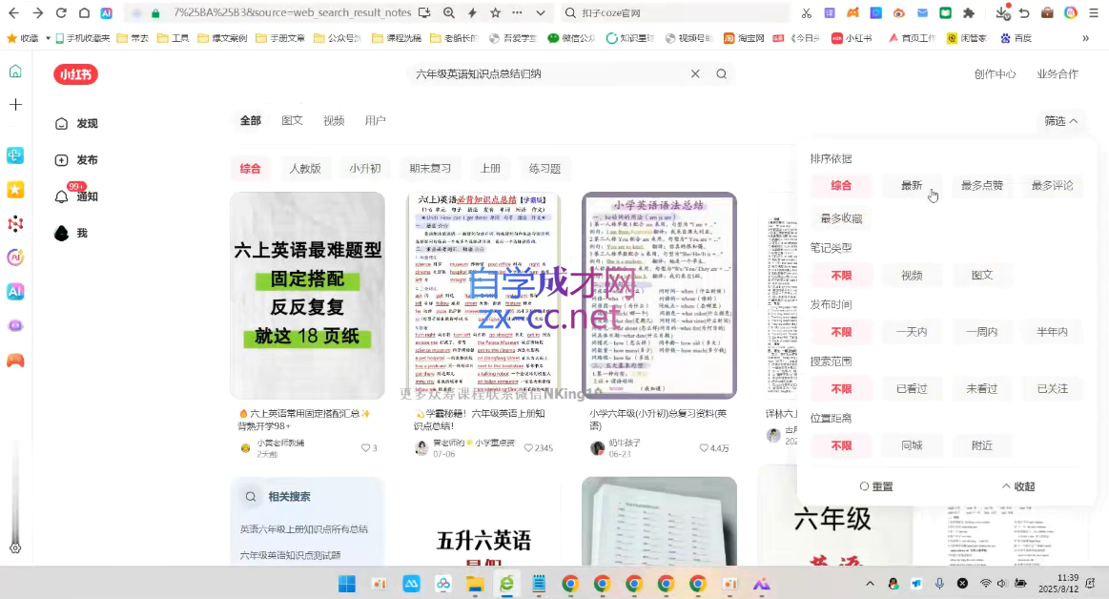Open the 创作中心 link

[995, 74]
